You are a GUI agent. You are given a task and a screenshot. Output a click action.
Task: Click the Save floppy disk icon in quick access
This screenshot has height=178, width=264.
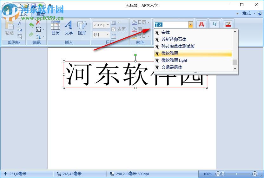pos(33,6)
